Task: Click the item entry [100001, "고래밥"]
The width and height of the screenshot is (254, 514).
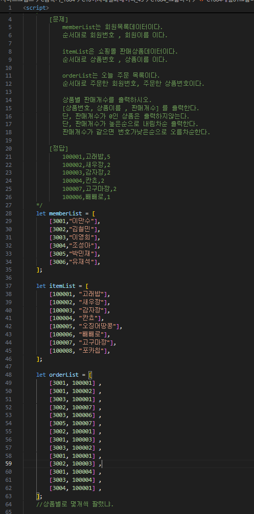Action: (80, 294)
